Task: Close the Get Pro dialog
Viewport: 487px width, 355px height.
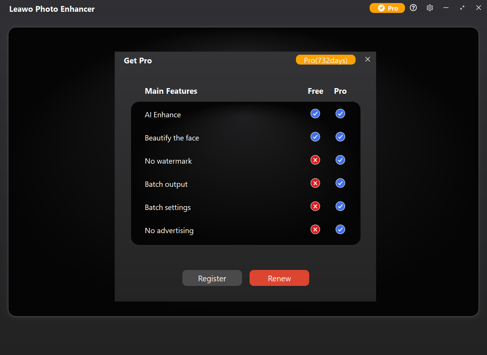Action: pos(367,59)
